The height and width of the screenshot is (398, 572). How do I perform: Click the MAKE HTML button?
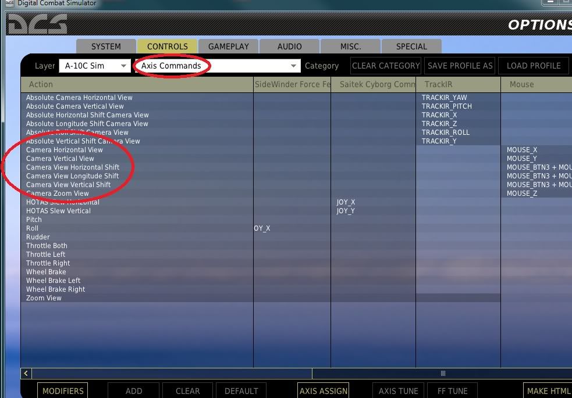click(548, 391)
